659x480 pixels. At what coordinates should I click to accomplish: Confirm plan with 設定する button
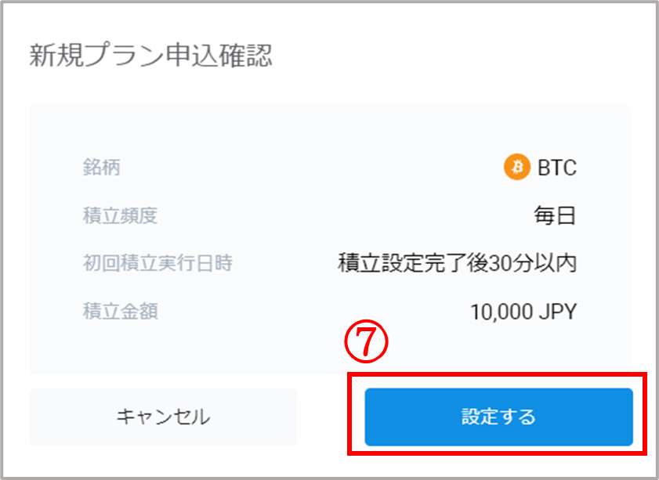499,417
